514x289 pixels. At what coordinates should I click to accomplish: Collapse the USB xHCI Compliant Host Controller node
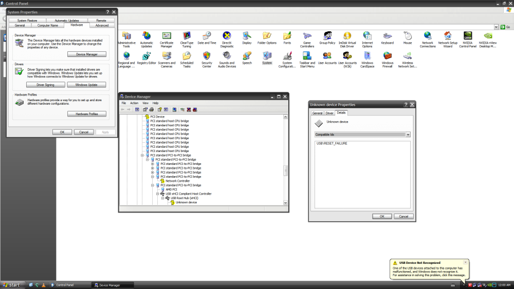[158, 194]
